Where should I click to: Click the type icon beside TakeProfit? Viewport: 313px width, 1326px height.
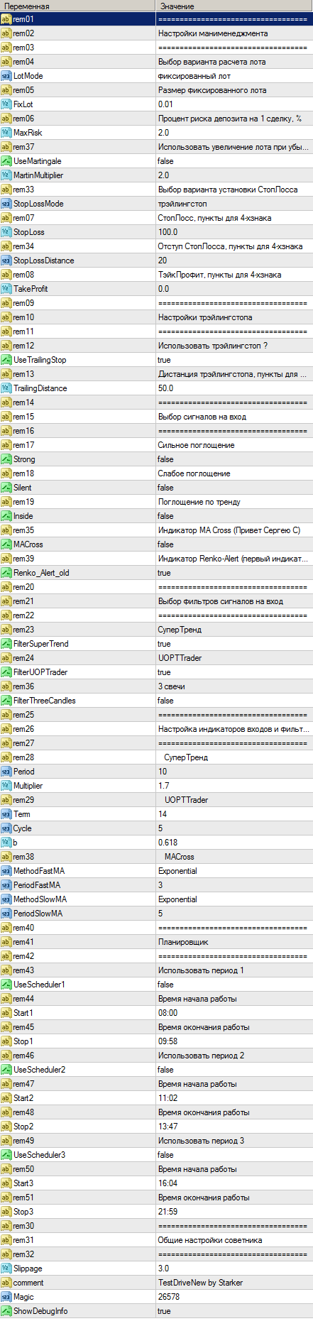click(6, 289)
